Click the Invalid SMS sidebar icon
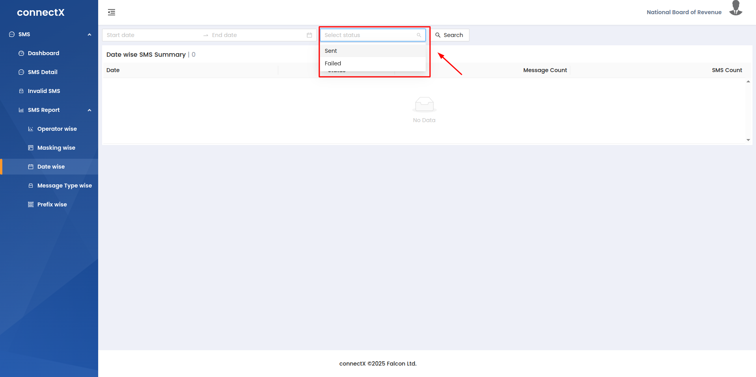The width and height of the screenshot is (756, 377). click(21, 91)
